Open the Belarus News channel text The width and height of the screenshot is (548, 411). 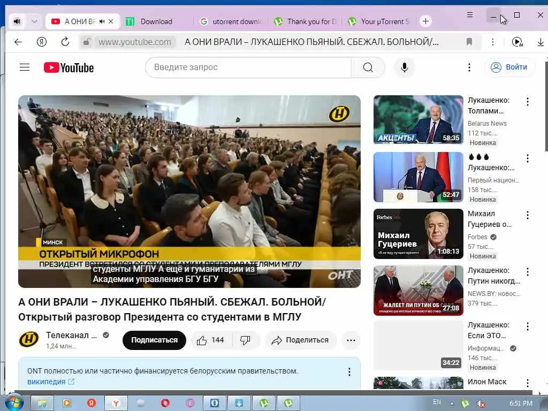(487, 124)
